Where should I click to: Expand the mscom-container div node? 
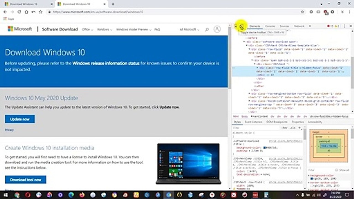tap(249, 101)
